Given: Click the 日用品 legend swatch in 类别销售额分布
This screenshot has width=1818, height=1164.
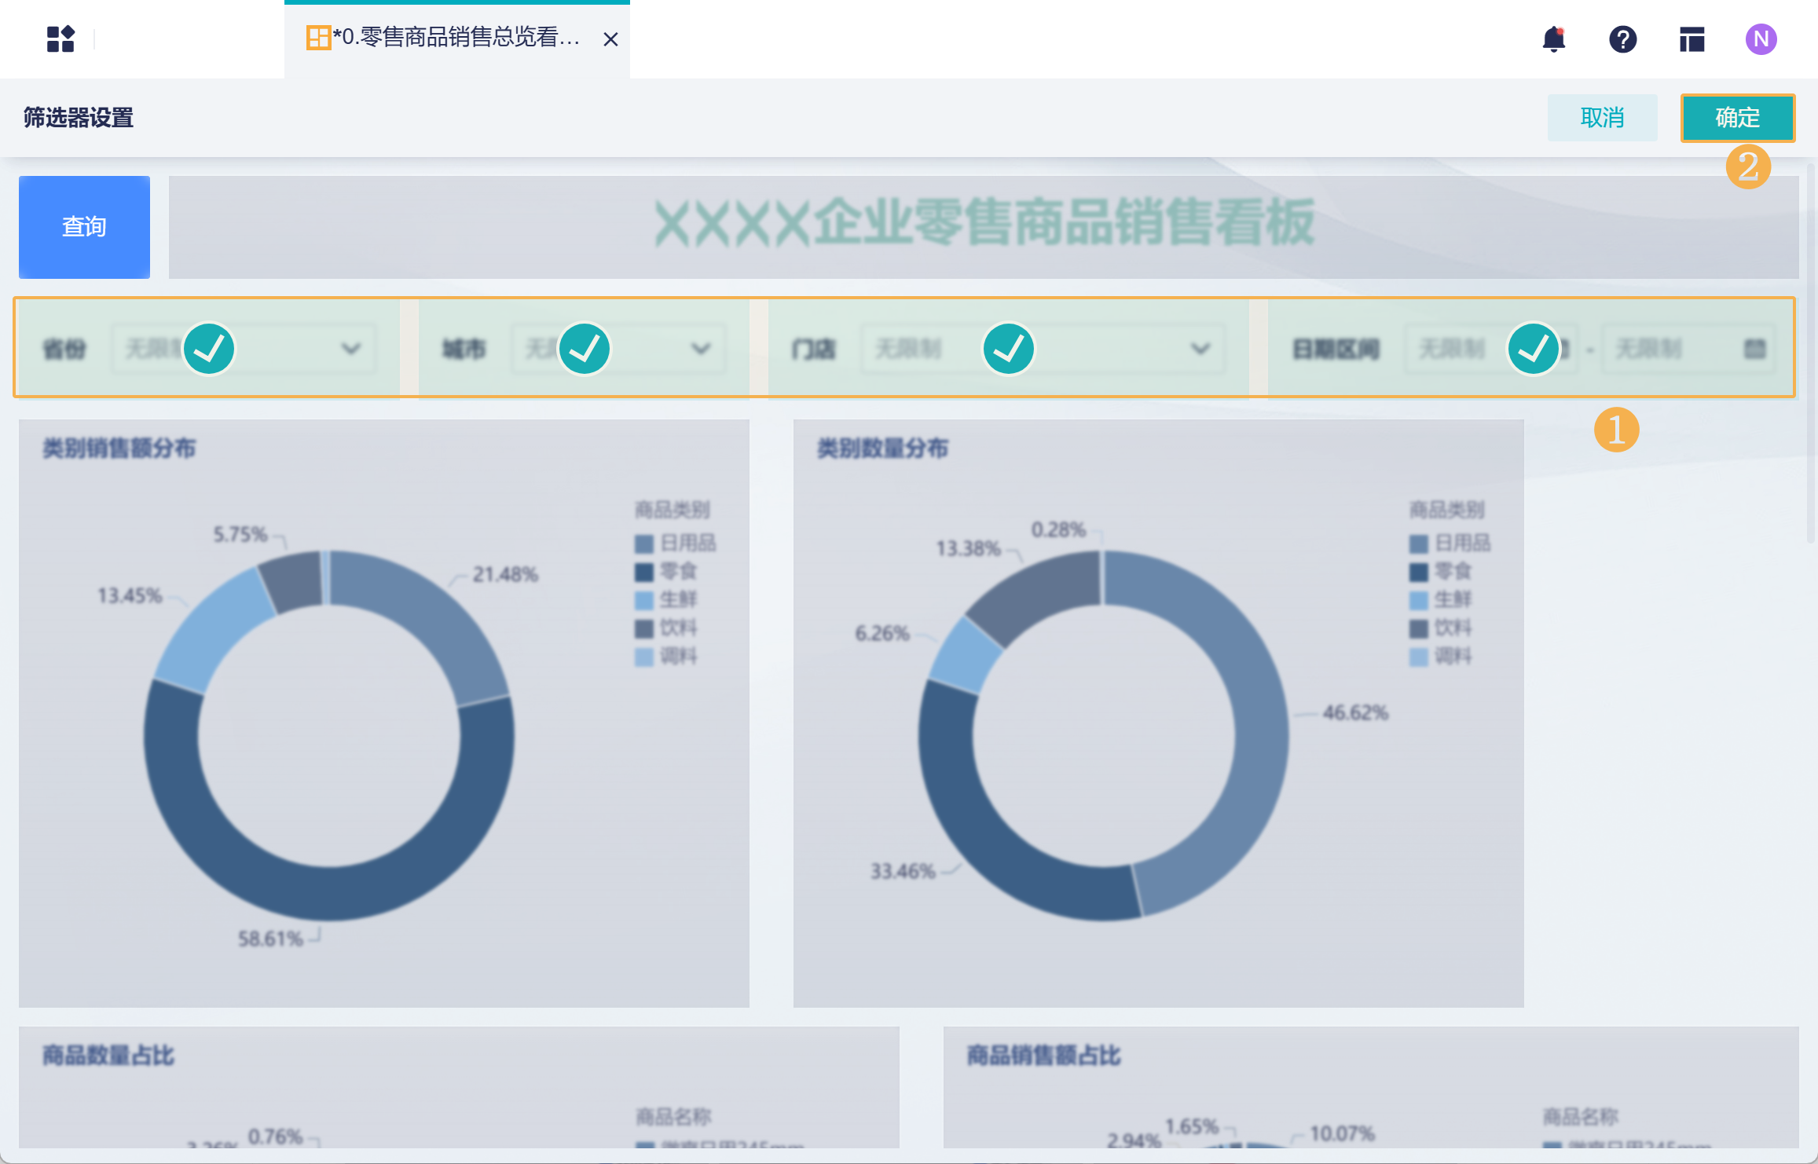Looking at the screenshot, I should pos(643,544).
